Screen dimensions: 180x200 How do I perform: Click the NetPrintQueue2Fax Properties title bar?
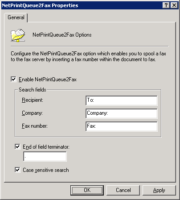coord(82,5)
